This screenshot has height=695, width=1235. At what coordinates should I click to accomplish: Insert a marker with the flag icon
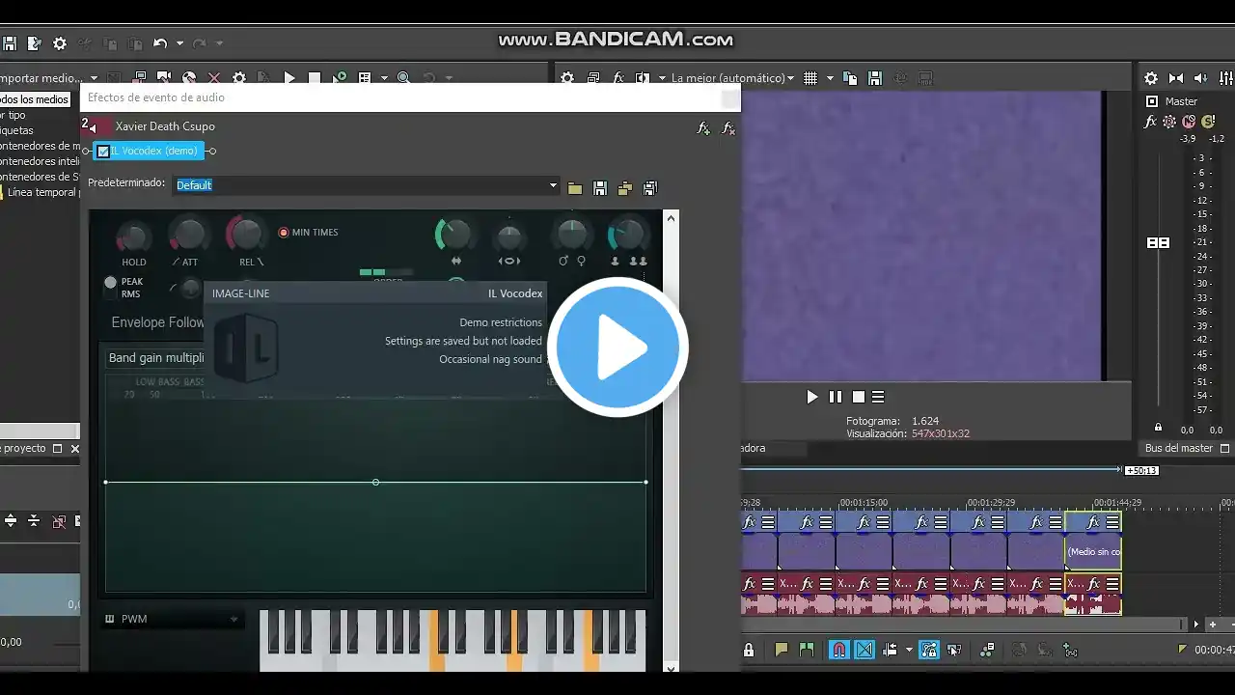tap(782, 650)
